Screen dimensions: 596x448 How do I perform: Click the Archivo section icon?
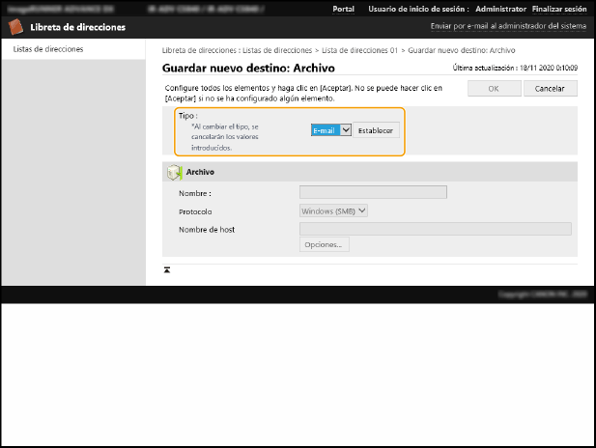pyautogui.click(x=174, y=171)
